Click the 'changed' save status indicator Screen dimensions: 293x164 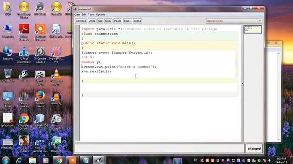(x=254, y=149)
